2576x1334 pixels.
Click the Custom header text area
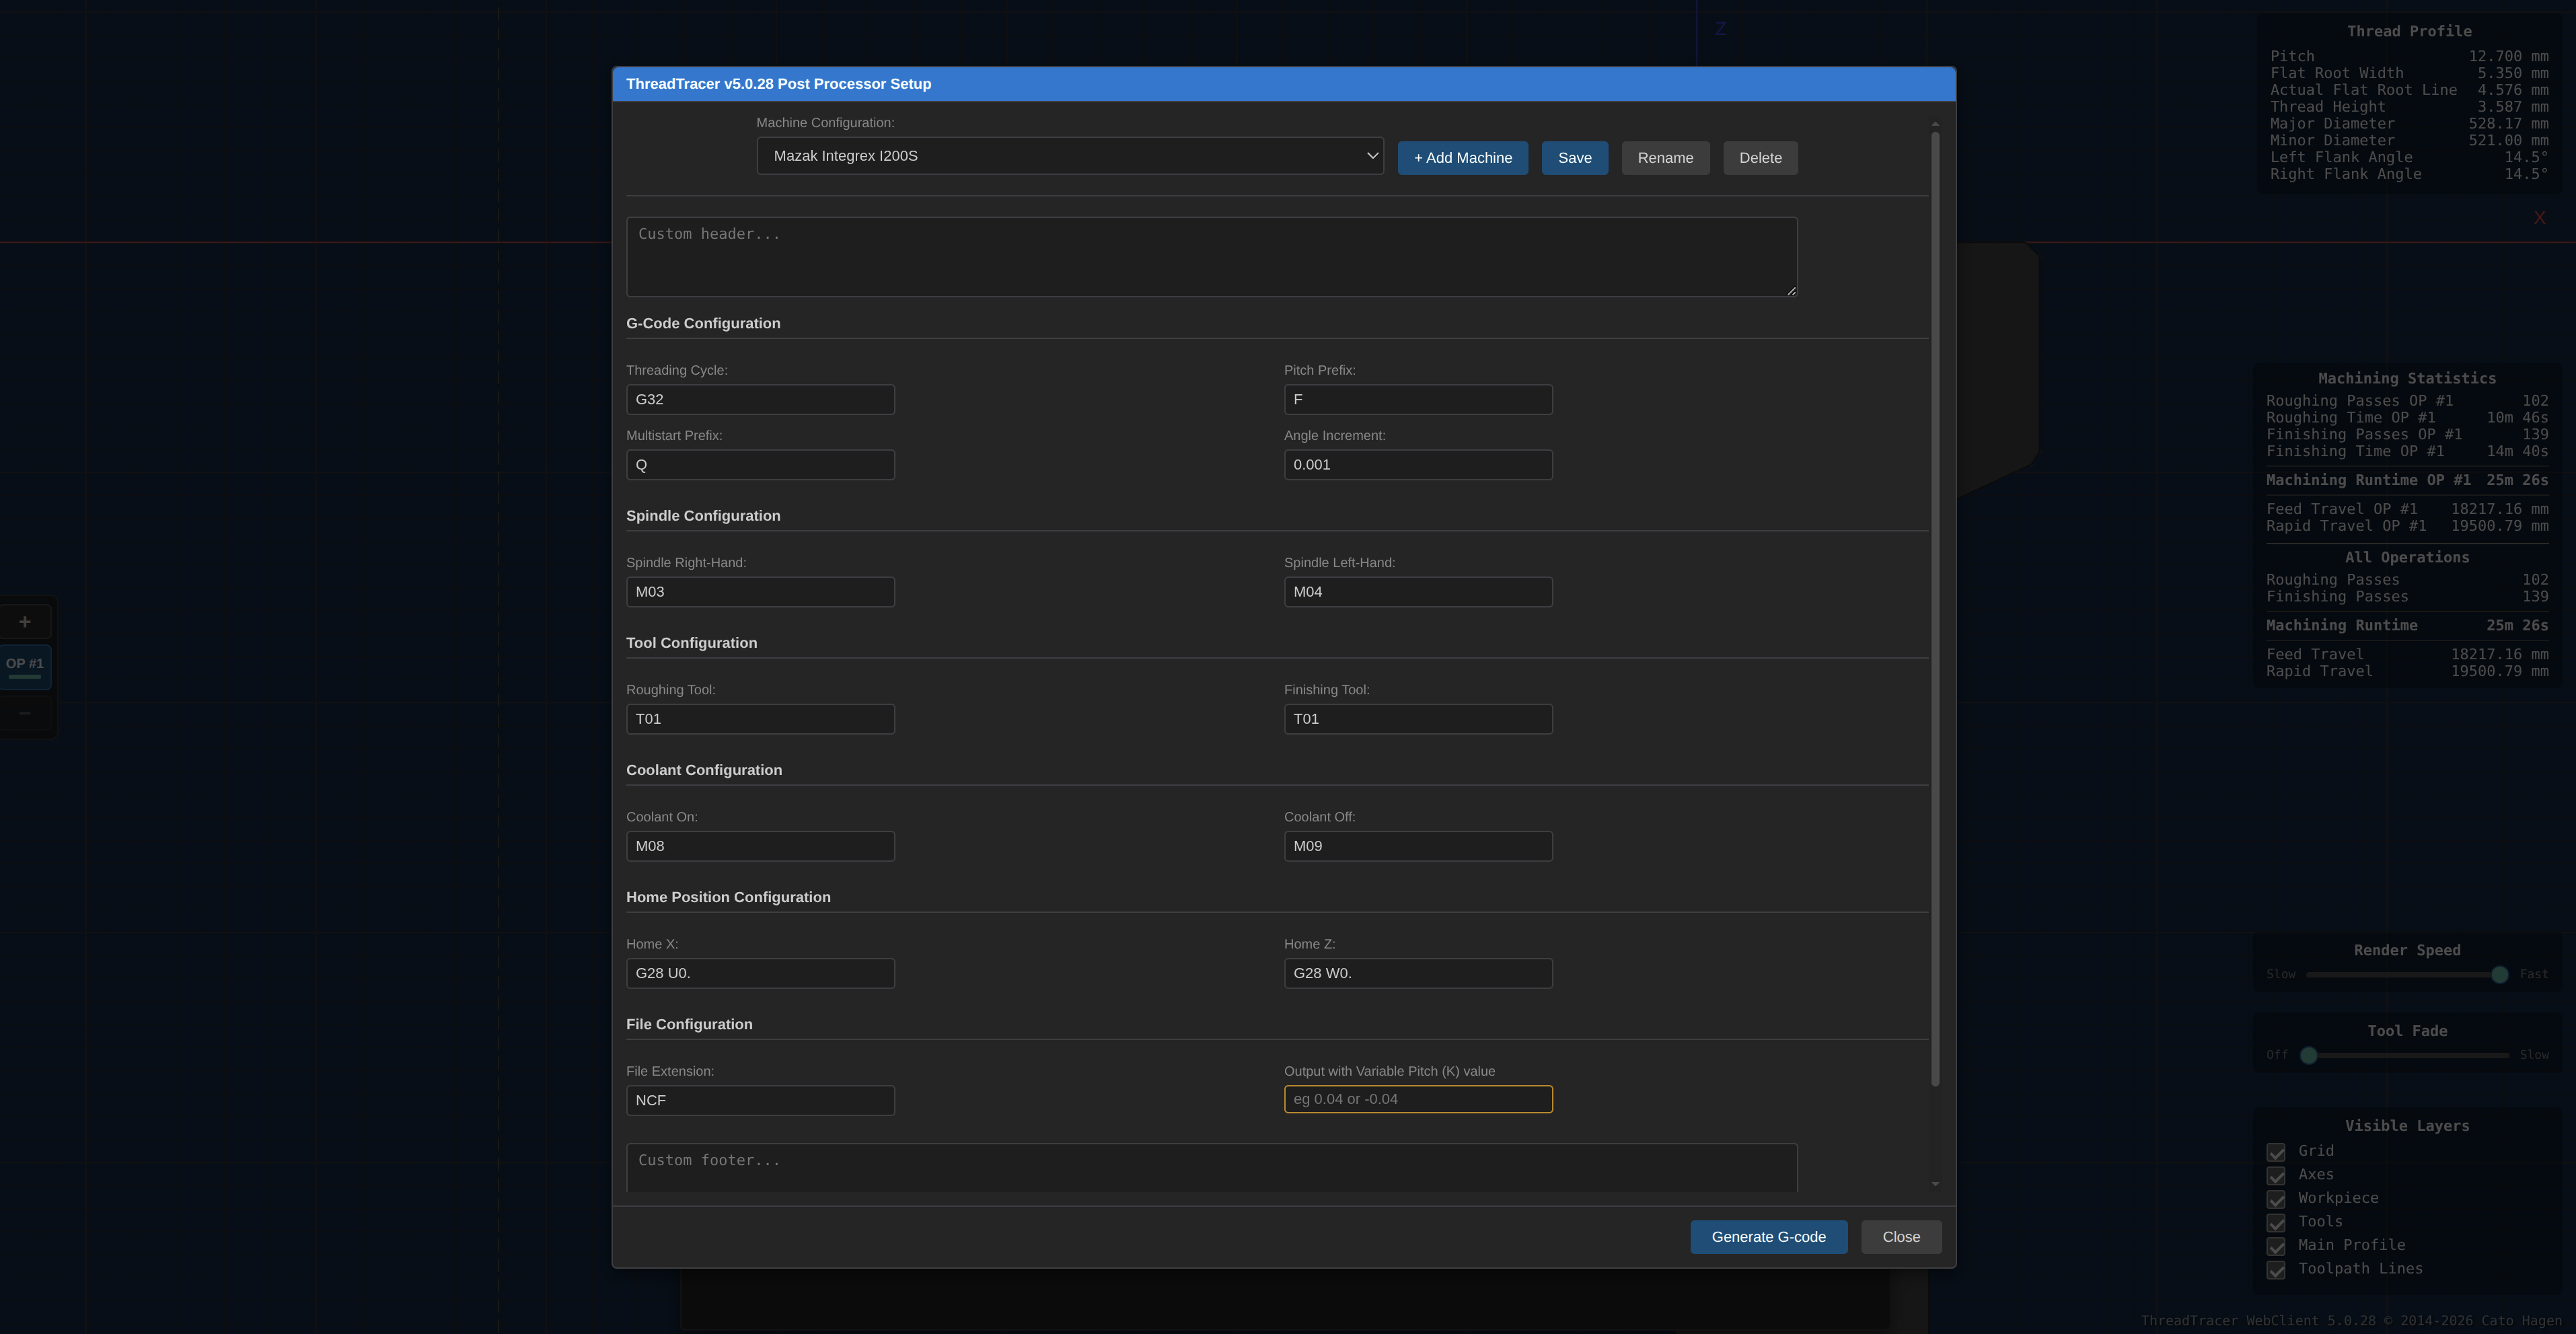click(1211, 256)
